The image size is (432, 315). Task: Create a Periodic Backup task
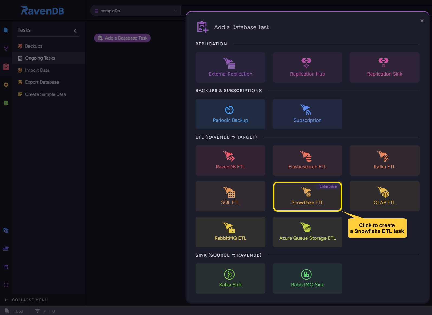pyautogui.click(x=230, y=114)
